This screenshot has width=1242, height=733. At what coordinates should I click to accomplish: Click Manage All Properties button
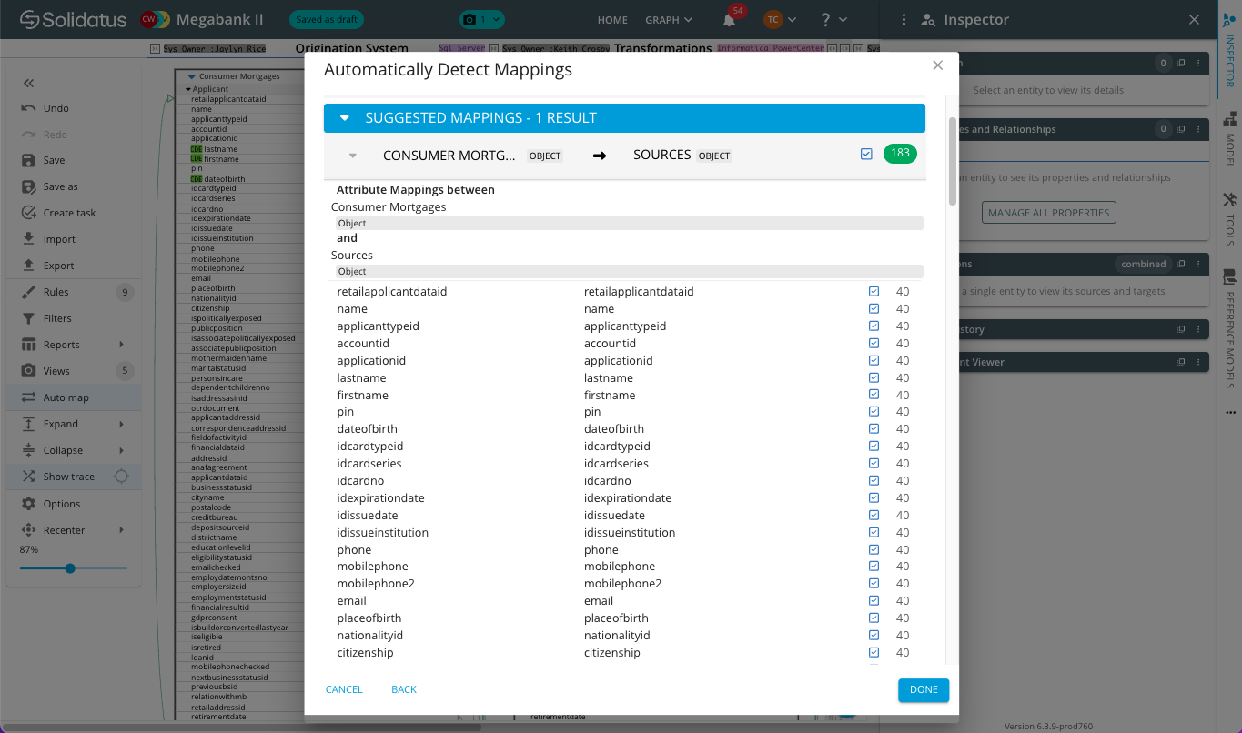coord(1049,213)
